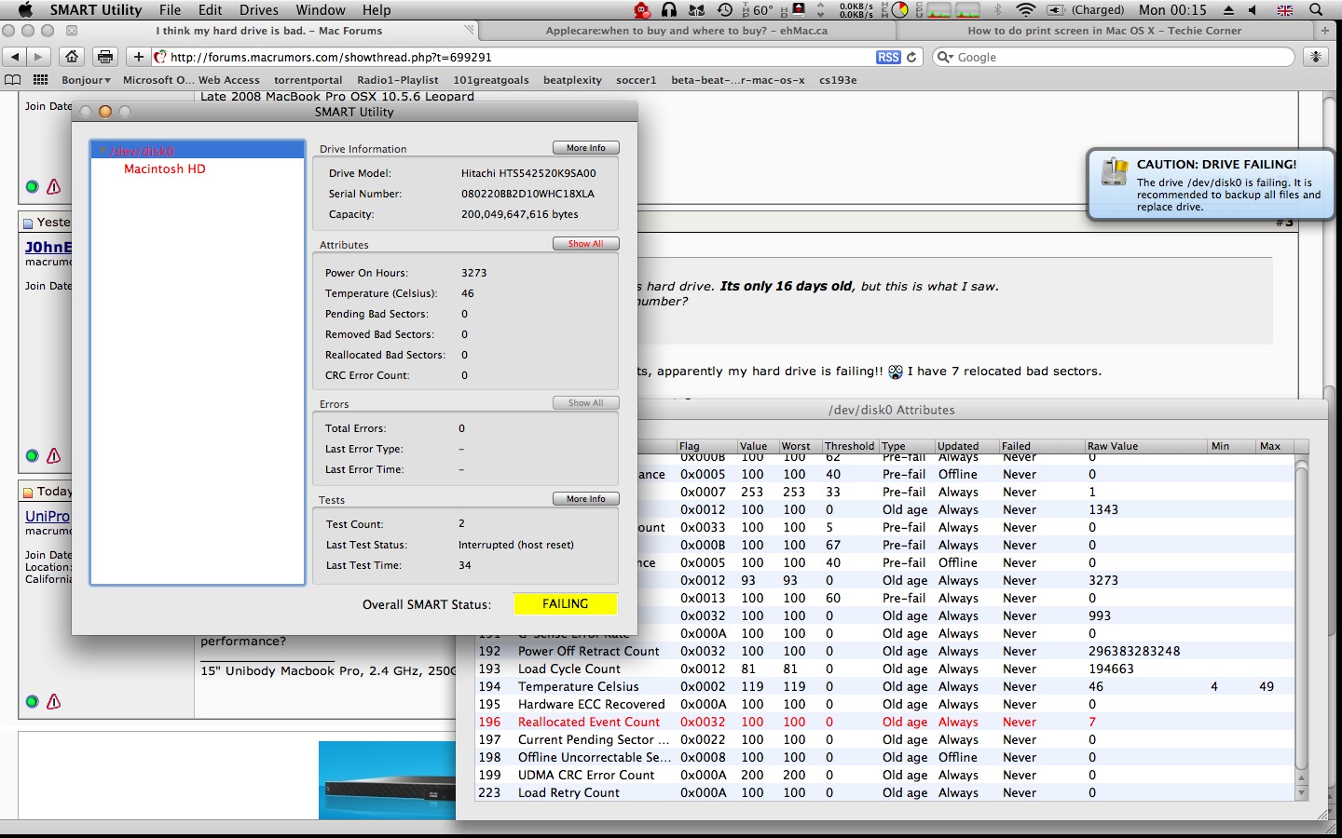Open Top Sites grid icon
This screenshot has height=838, width=1342.
coord(40,80)
